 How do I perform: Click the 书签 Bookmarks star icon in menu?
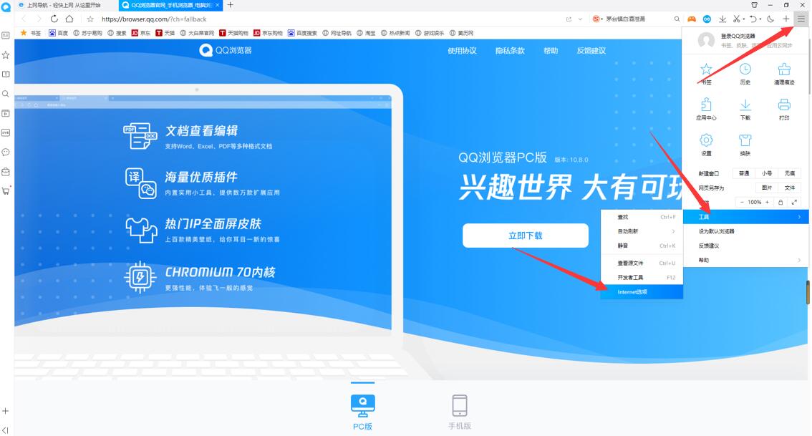coord(706,72)
